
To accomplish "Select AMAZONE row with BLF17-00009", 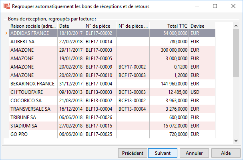I will [x=112, y=67].
